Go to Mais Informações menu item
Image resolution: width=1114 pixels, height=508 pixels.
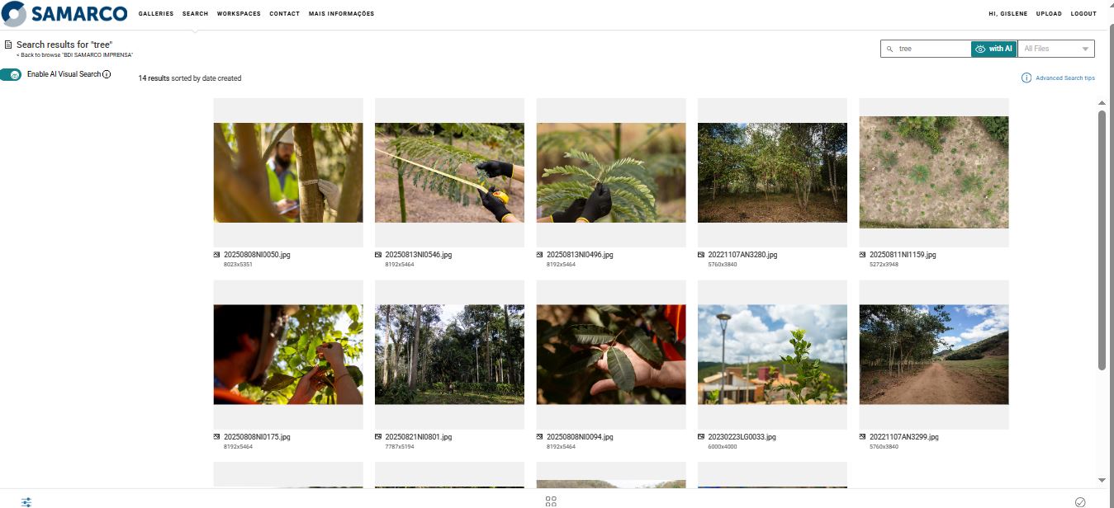click(x=341, y=14)
